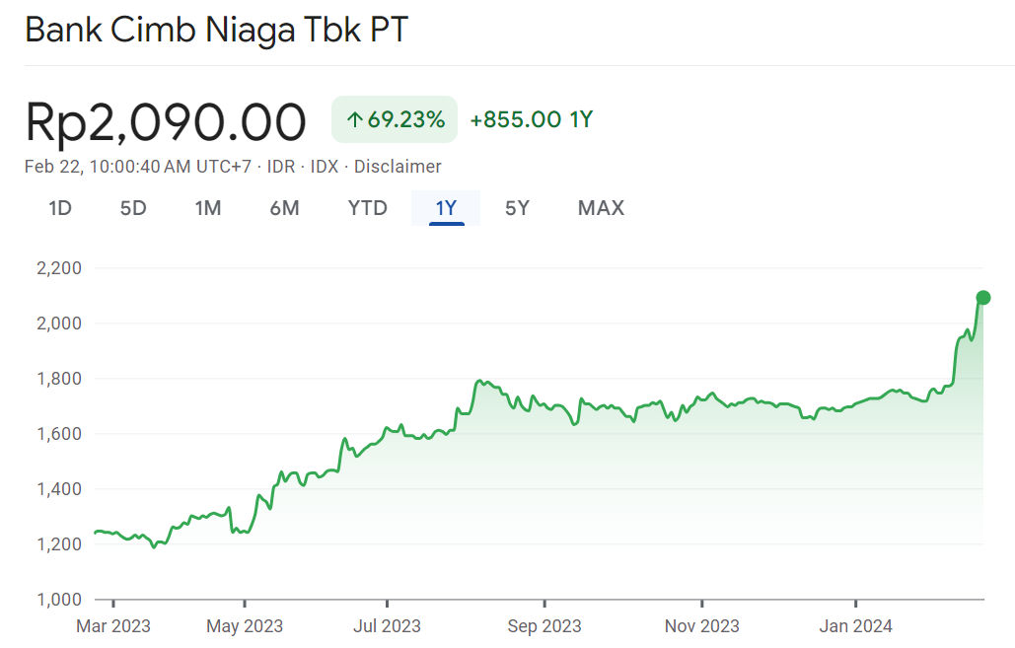Switch to the 5Y time range
Screen dimensions: 1015x648
(x=517, y=208)
